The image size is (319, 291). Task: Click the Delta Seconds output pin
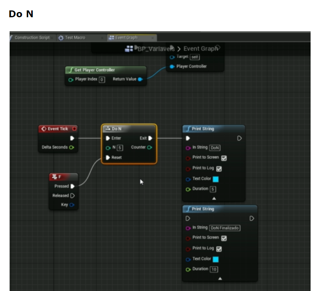71,148
